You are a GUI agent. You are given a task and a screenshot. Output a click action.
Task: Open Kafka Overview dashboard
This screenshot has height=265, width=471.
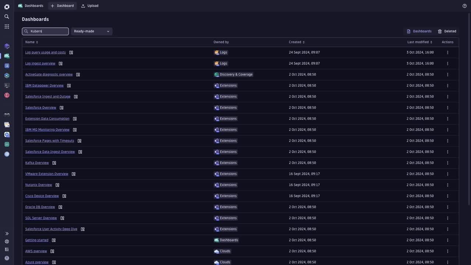pyautogui.click(x=37, y=163)
